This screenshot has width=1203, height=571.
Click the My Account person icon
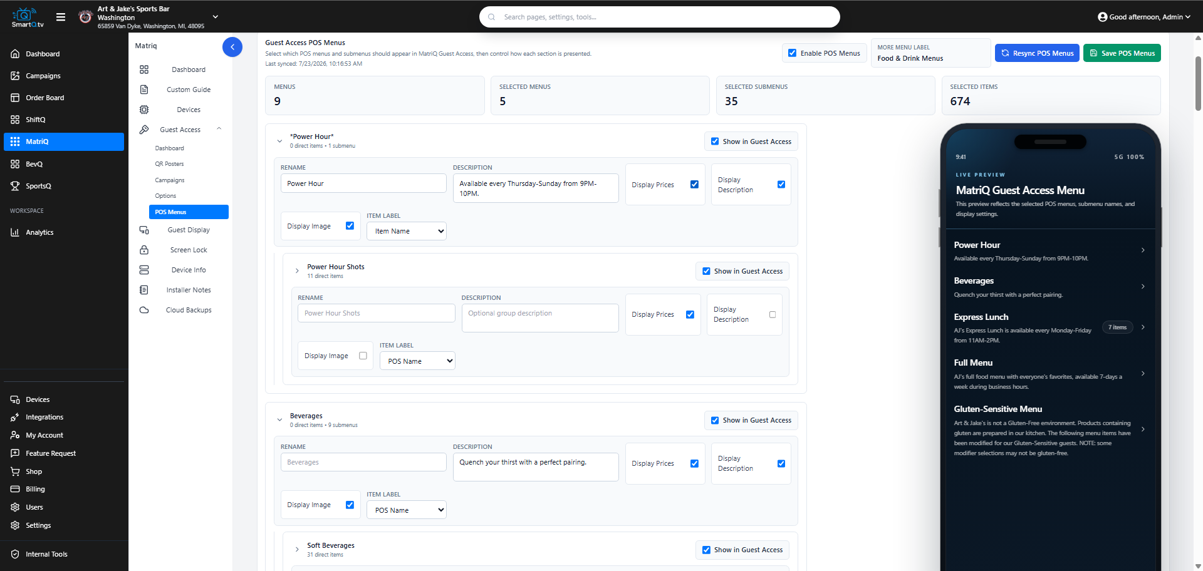tap(15, 435)
